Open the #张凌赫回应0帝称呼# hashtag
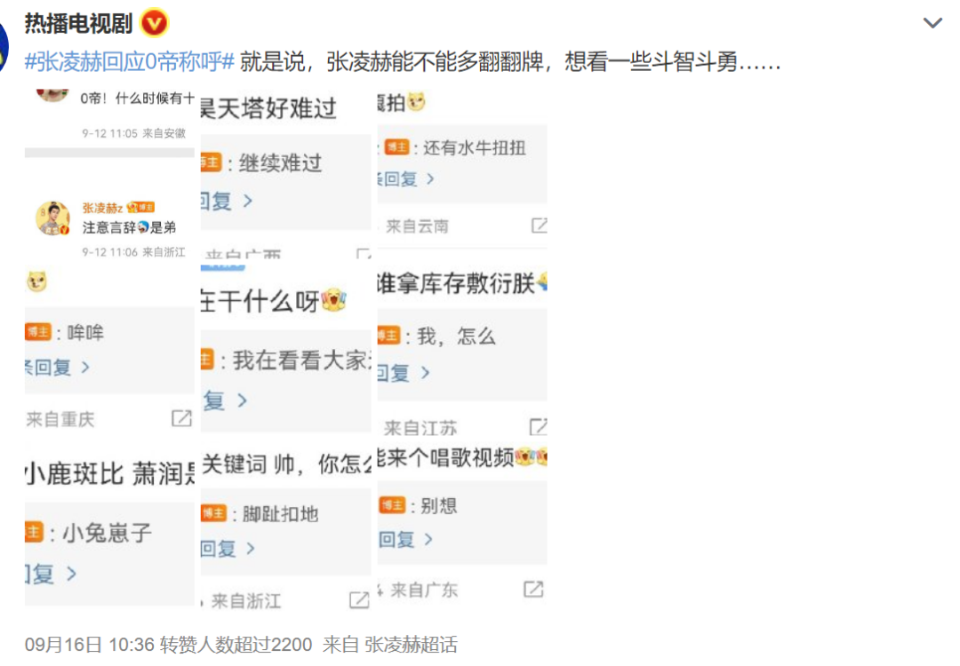Image resolution: width=960 pixels, height=666 pixels. tap(129, 62)
